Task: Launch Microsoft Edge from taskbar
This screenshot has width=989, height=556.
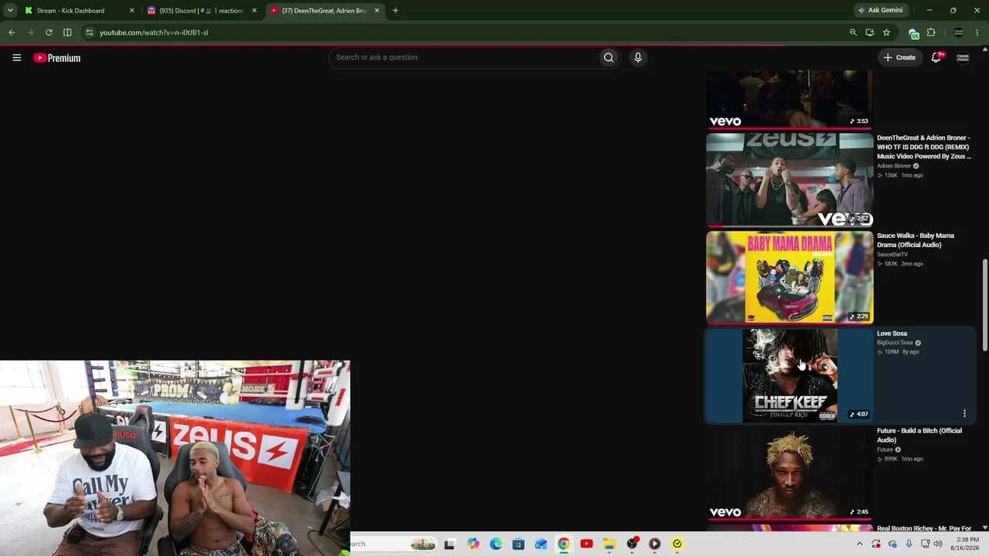Action: point(495,544)
